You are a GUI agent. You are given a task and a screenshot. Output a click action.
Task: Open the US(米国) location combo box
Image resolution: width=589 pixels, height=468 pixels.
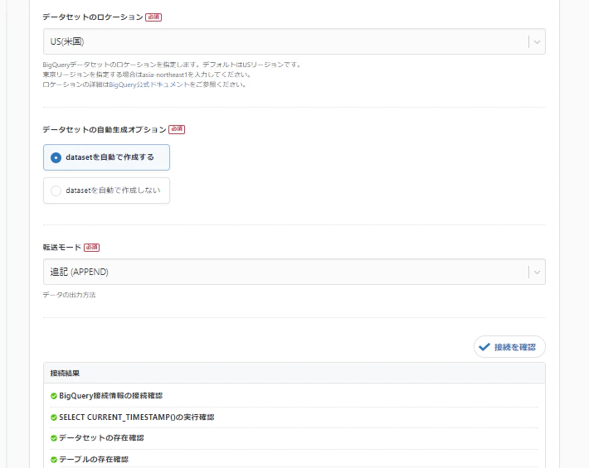pos(282,41)
